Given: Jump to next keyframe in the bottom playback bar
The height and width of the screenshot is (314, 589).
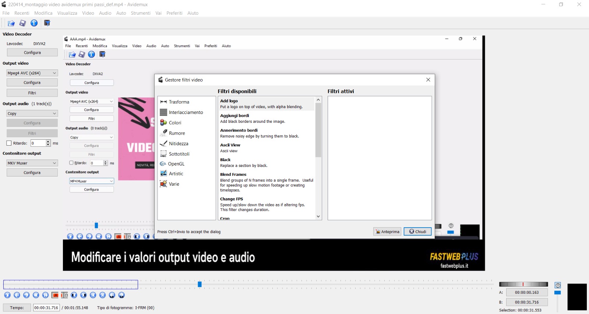Looking at the screenshot, I should coord(45,295).
